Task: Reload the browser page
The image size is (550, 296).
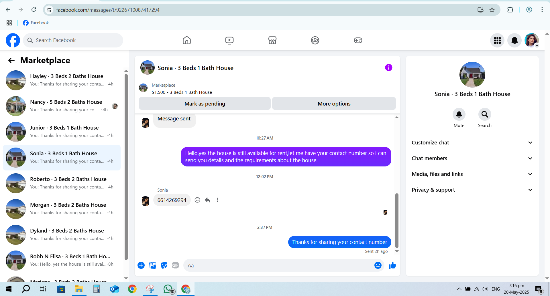Action: [34, 10]
